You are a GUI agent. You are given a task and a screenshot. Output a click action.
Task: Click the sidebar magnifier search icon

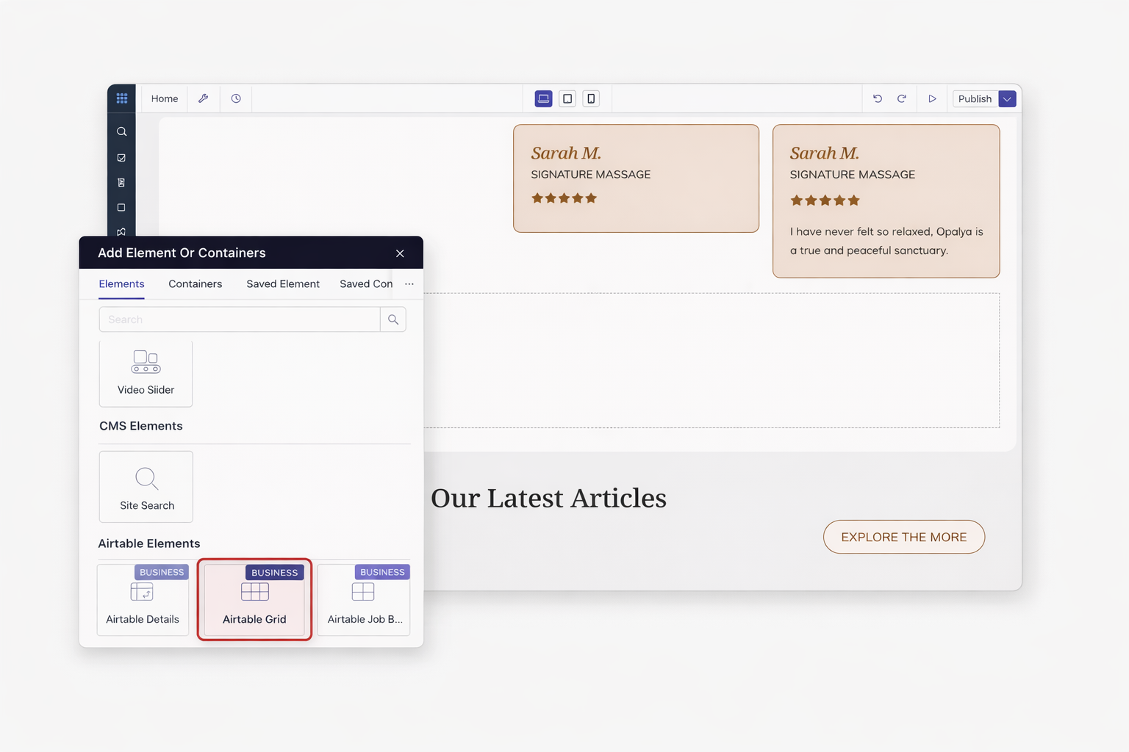click(122, 132)
